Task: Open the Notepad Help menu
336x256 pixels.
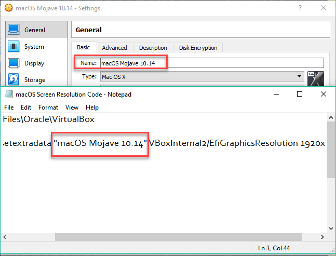Action: (92, 107)
